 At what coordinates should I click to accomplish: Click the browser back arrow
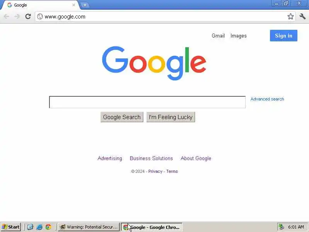[6, 16]
